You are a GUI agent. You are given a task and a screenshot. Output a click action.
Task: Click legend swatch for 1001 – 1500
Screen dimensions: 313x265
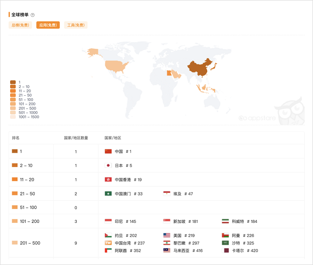click(x=13, y=117)
